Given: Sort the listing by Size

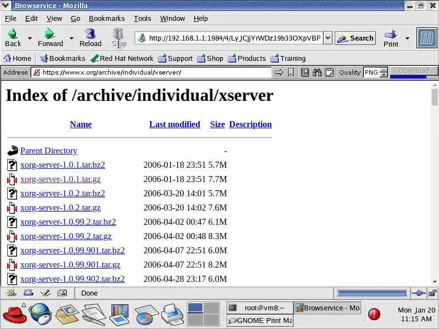Looking at the screenshot, I should click(217, 124).
